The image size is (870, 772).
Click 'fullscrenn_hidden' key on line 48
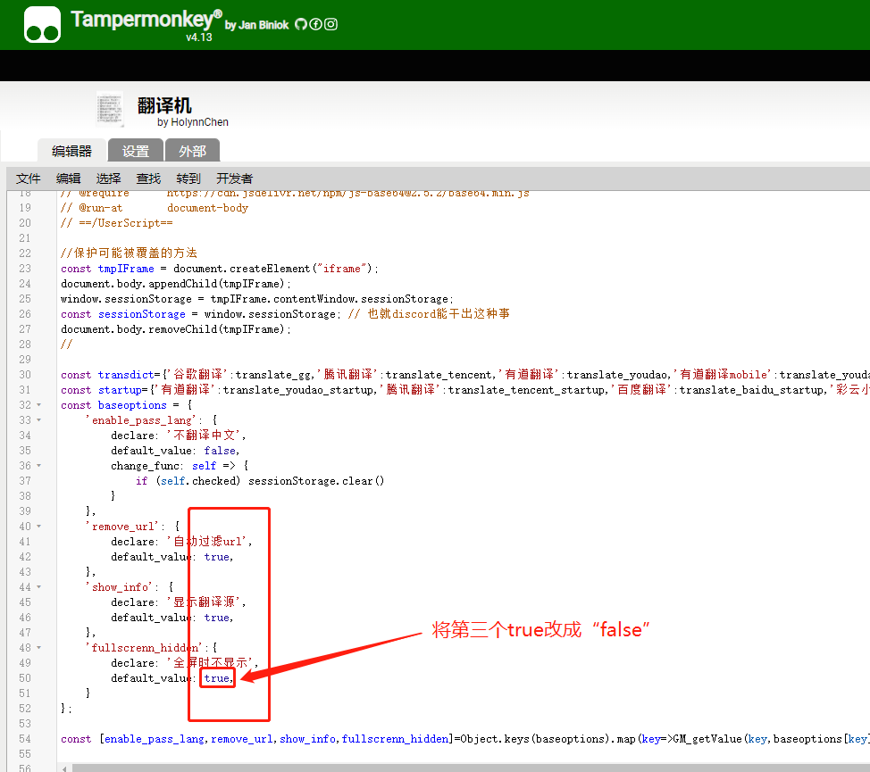point(145,648)
